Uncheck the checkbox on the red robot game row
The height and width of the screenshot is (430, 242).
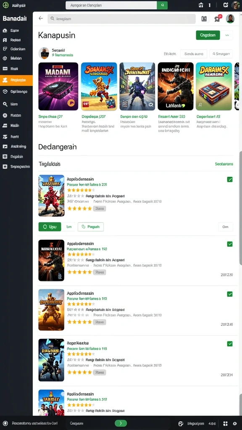click(230, 179)
